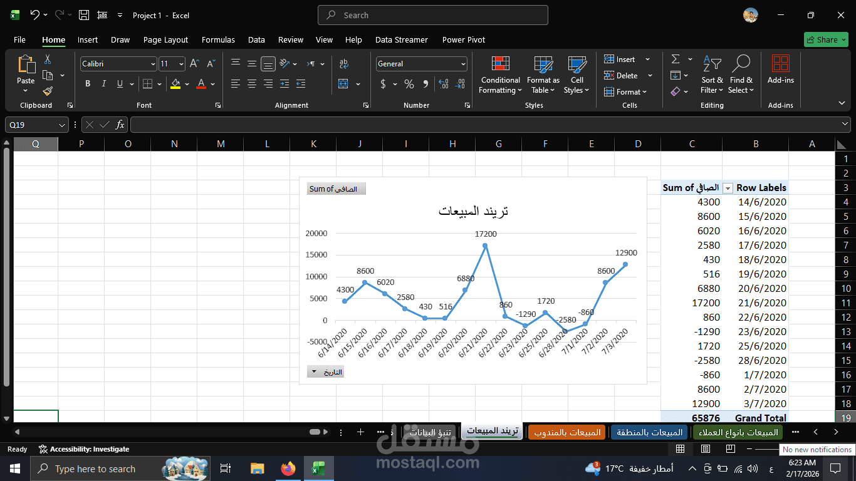Toggle Align Right horizontal alignment
Screen dimensions: 856x481
[268, 84]
